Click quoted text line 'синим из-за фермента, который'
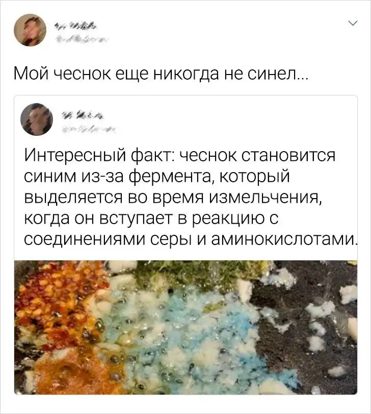371x414 pixels. pos(157,176)
